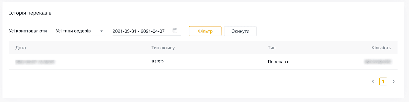Click the 'Кількість' column header

pos(381,48)
